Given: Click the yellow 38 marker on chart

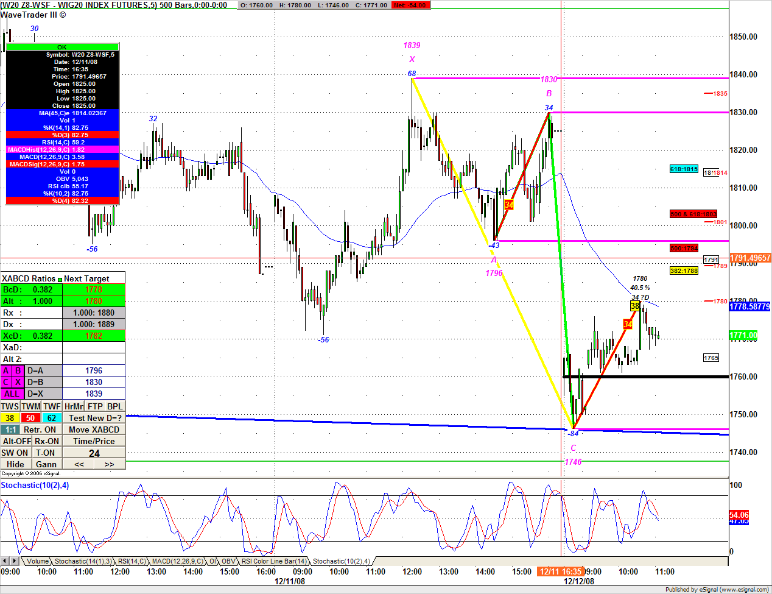Looking at the screenshot, I should [x=634, y=306].
